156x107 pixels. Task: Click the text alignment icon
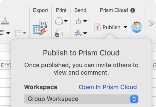click(2, 33)
